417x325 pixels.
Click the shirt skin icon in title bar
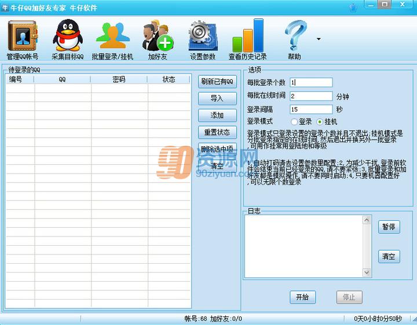353,8
